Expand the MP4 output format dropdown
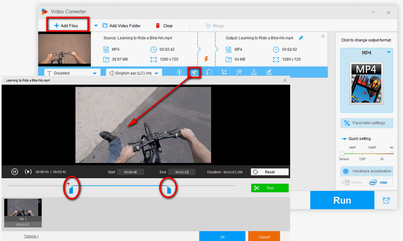Screen dimensions: 403x241 389,52
